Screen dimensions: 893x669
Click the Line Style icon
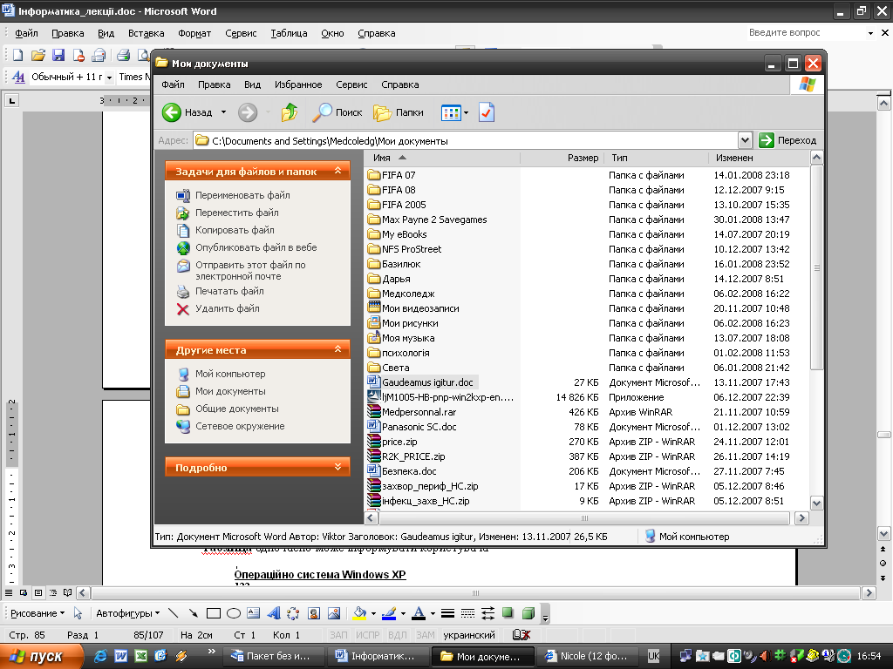[x=447, y=613]
